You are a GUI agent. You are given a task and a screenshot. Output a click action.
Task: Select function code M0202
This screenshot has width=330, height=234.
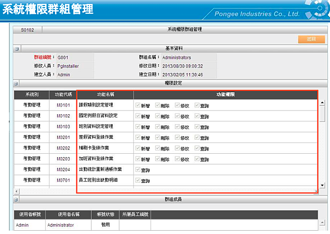[63, 148]
